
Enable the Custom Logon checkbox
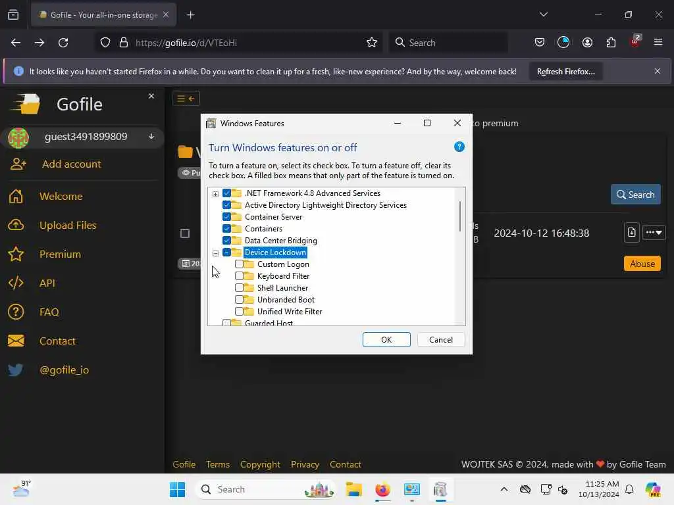point(239,264)
